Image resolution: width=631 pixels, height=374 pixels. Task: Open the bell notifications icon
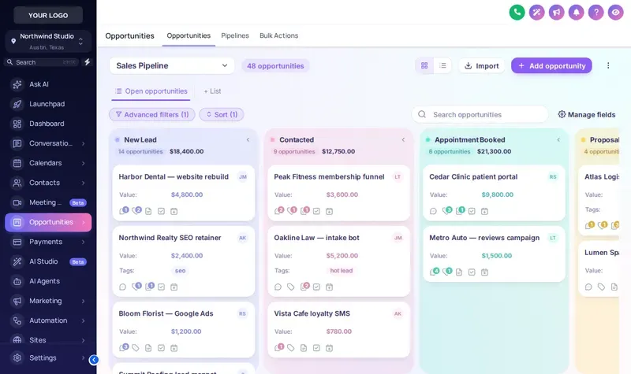577,13
